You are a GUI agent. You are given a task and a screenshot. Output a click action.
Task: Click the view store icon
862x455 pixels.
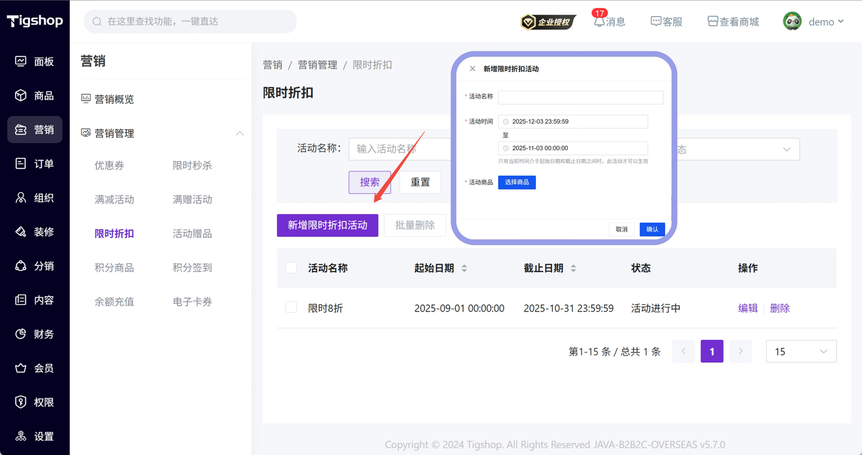(712, 22)
